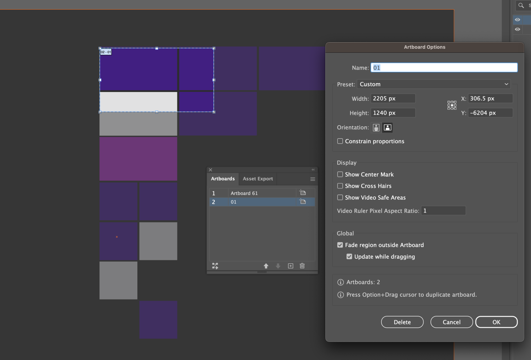Uncheck Fade region outside Artboard

tap(340, 245)
